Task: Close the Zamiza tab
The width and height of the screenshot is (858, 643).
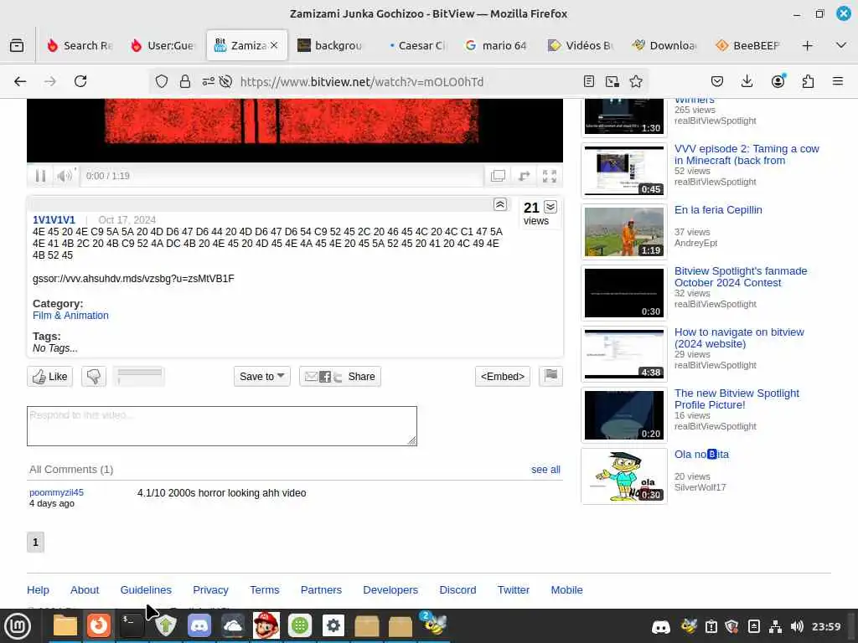Action: pyautogui.click(x=274, y=45)
